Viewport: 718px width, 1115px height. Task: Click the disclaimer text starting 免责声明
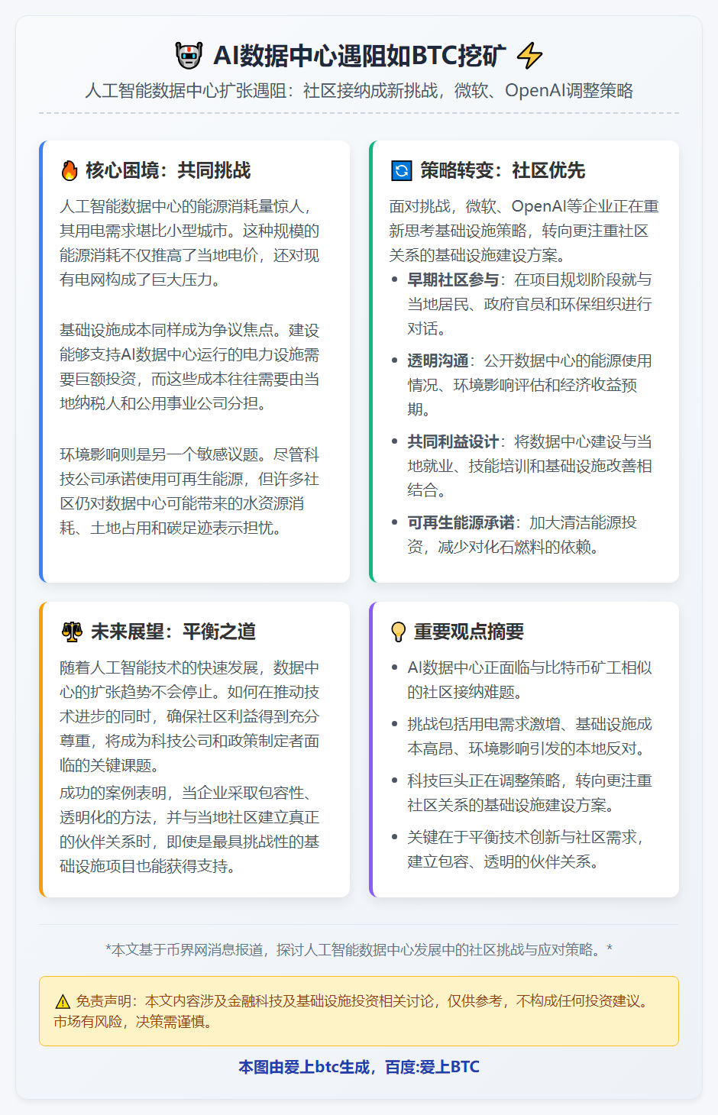pos(352,1011)
